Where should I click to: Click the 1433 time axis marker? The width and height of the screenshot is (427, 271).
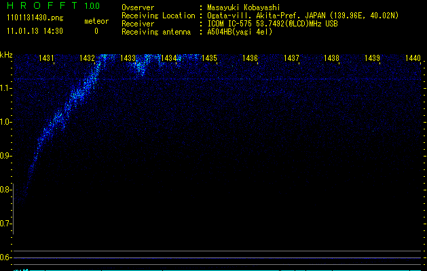(128, 58)
